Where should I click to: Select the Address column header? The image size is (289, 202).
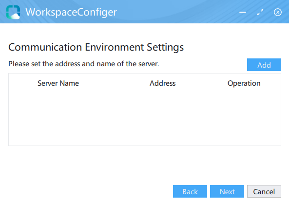coord(163,83)
